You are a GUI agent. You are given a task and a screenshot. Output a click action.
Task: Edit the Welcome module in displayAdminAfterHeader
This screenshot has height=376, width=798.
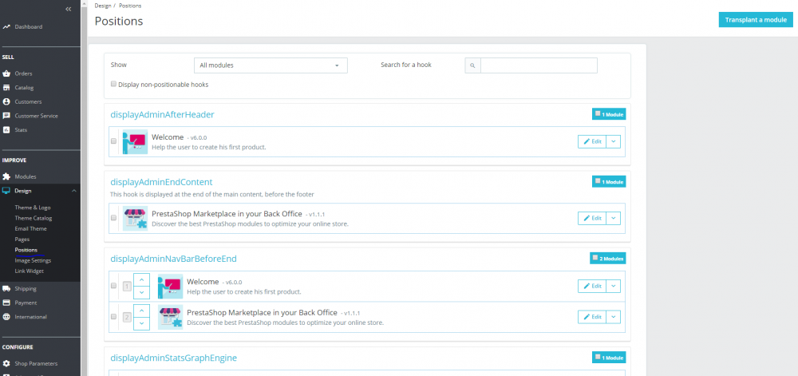click(592, 141)
